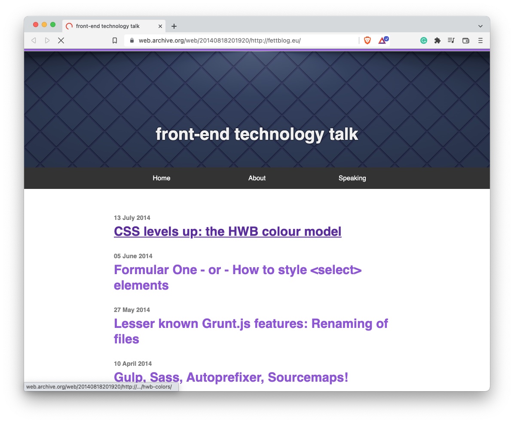Select the bookmark flag icon
The height and width of the screenshot is (423, 514).
click(x=115, y=40)
